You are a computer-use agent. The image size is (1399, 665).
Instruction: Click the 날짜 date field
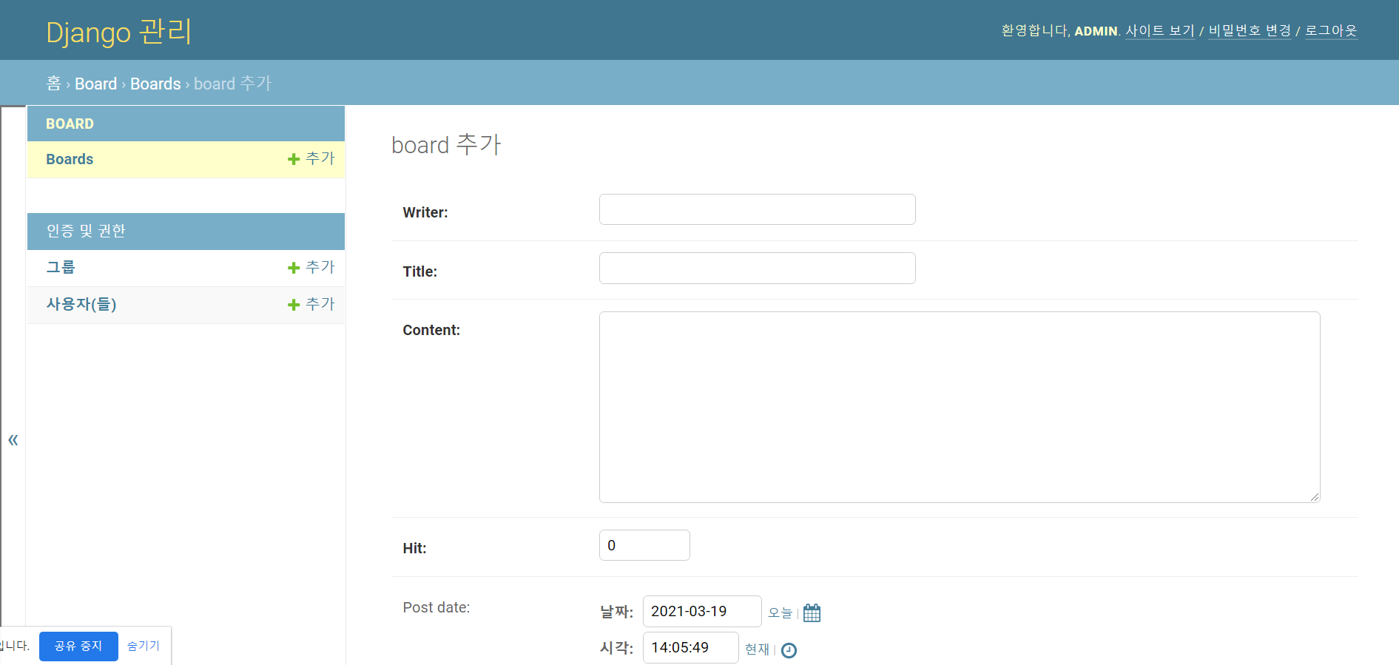pyautogui.click(x=702, y=611)
